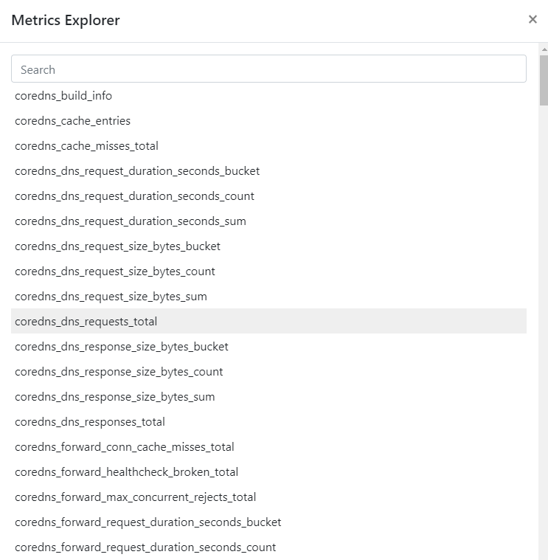Select coredns_forward_request_duration_seconds_count
This screenshot has height=560, width=548.
(268, 547)
